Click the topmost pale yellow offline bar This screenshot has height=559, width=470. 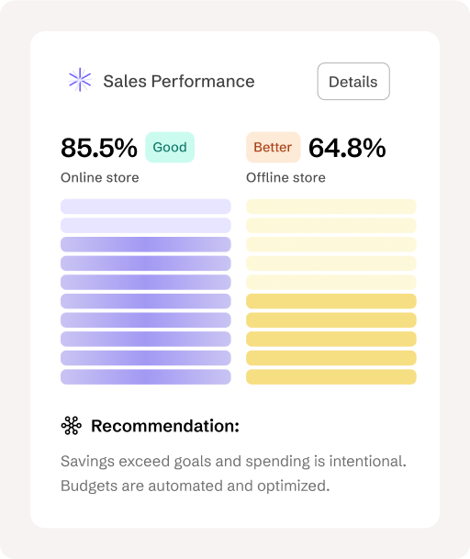click(x=331, y=207)
